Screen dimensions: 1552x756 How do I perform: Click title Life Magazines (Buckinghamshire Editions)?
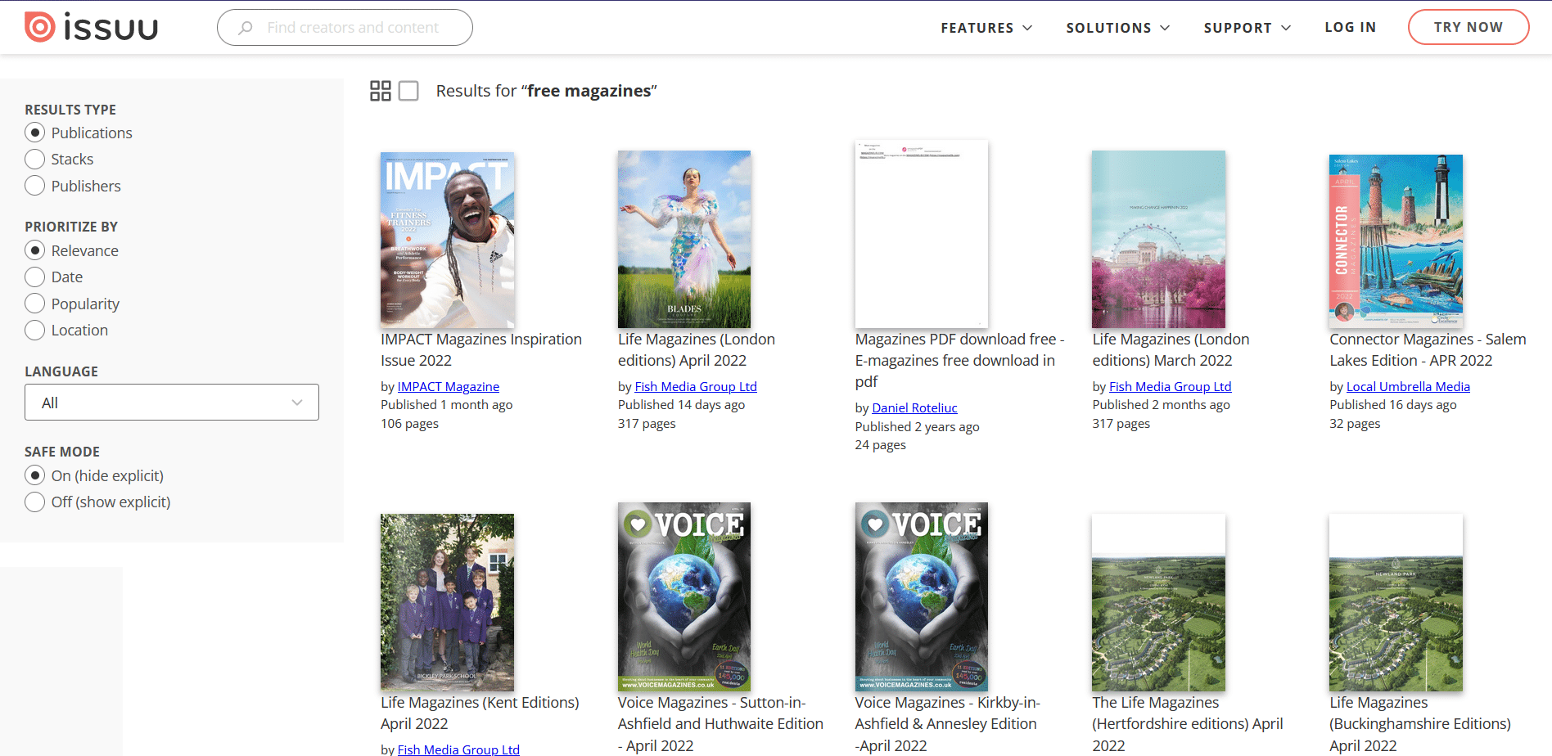pyautogui.click(x=1420, y=724)
